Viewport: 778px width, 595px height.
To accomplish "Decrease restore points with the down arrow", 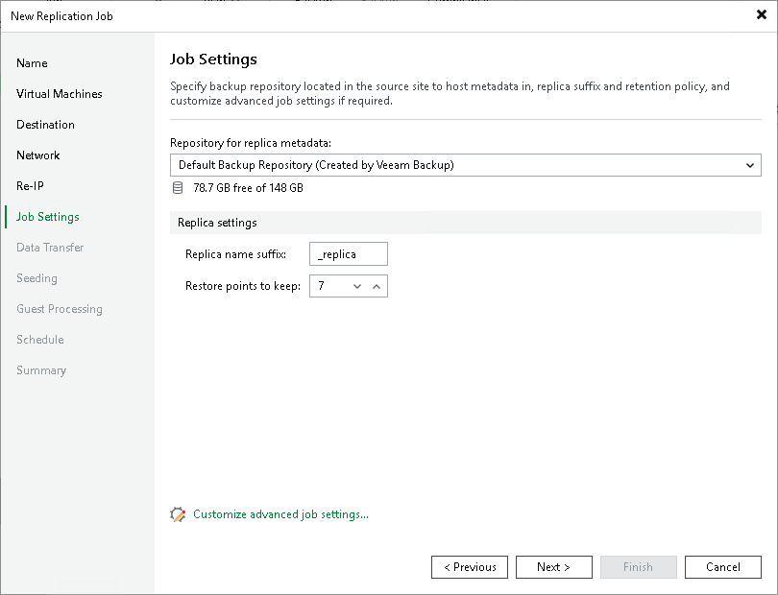I will [x=356, y=285].
